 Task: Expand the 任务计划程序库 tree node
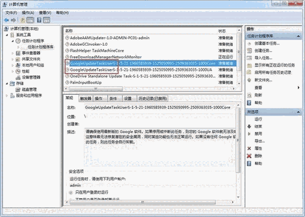pyautogui.click(x=18, y=47)
